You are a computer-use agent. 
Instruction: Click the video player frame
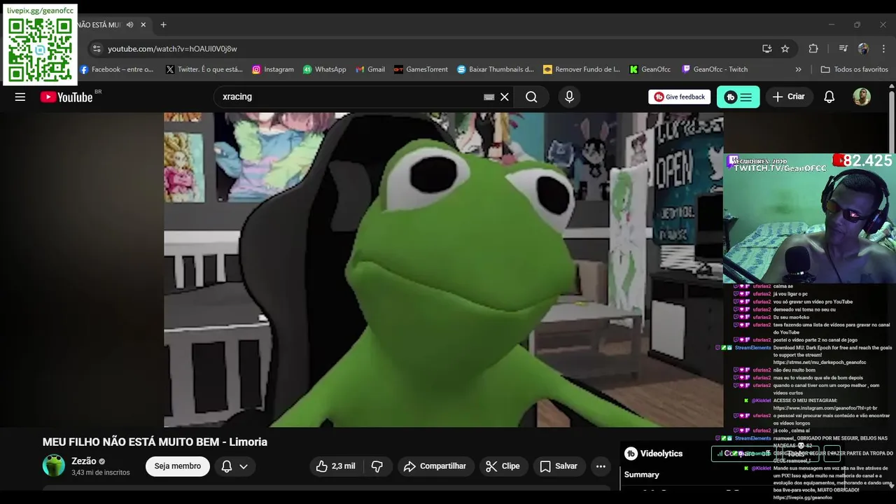point(444,269)
